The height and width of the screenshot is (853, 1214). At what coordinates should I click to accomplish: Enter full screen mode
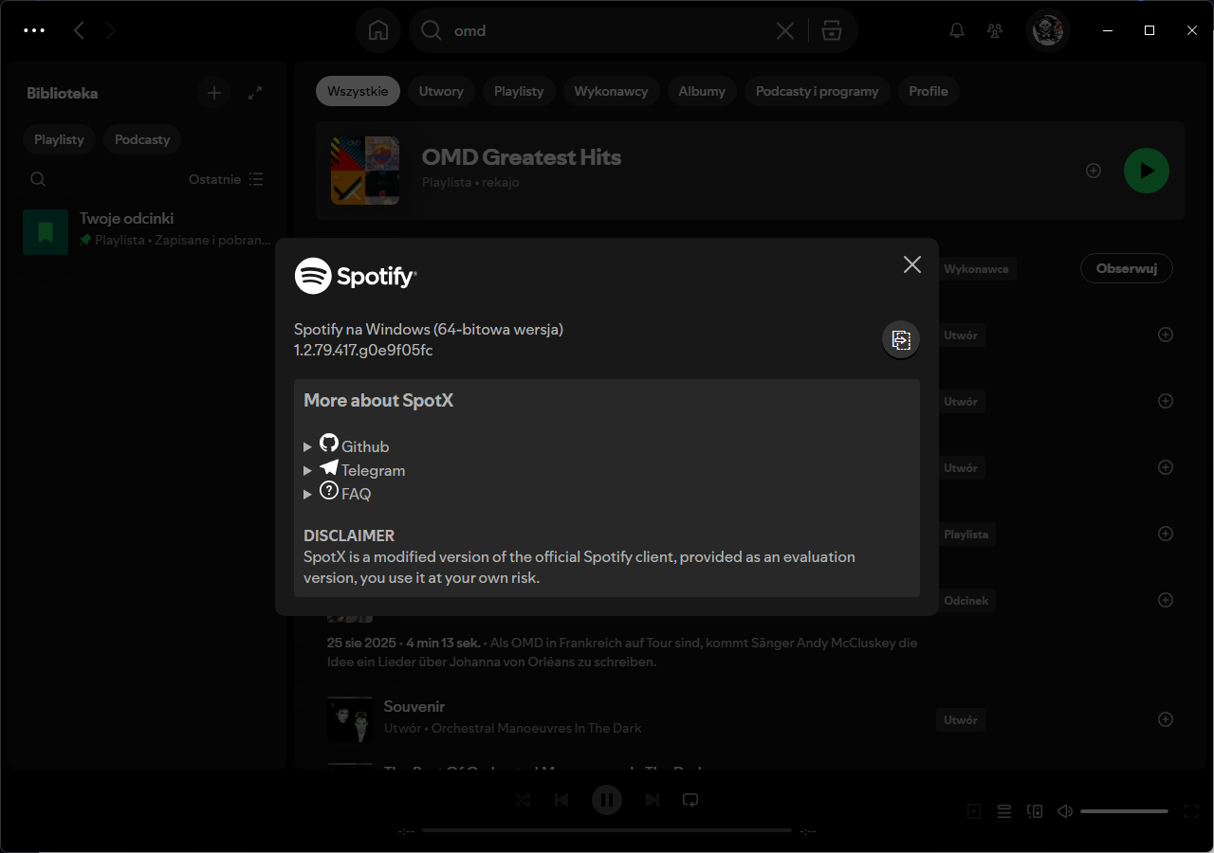click(x=1192, y=811)
